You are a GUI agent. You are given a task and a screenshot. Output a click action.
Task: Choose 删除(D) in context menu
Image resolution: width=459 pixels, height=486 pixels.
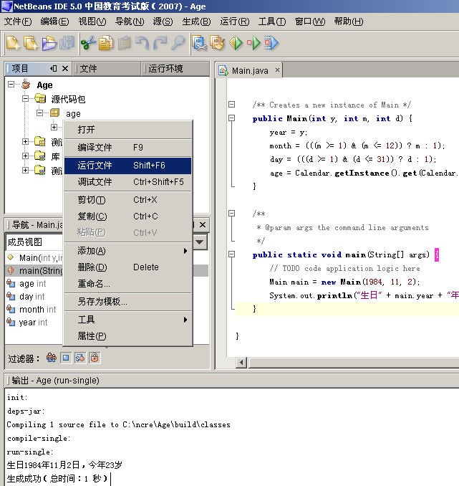click(128, 267)
